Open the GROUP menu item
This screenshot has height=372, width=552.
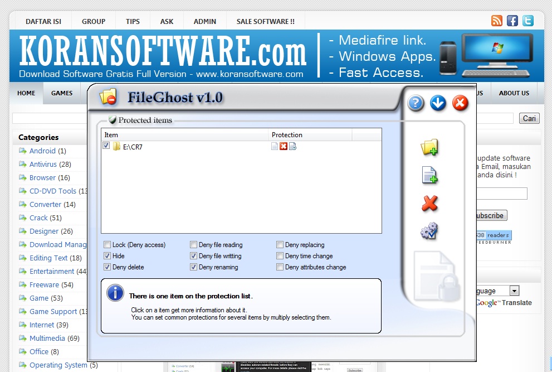coord(94,22)
